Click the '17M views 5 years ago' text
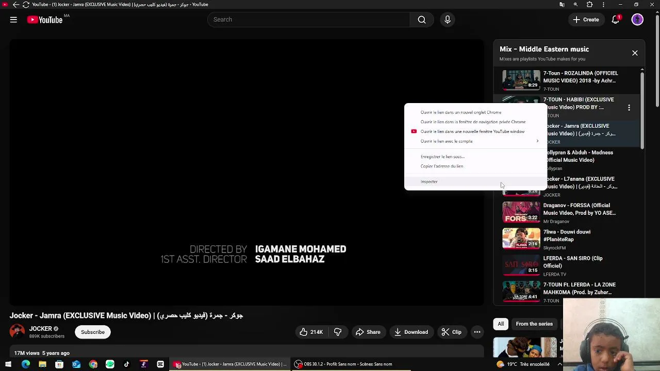Viewport: 660px width, 371px height. (x=42, y=353)
